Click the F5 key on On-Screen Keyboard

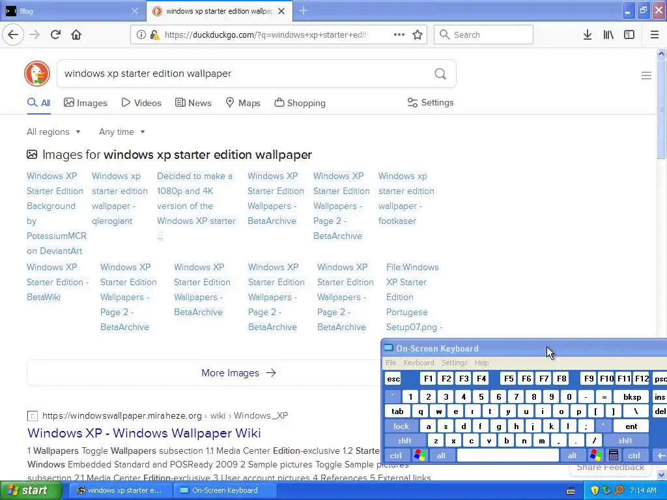coord(509,379)
